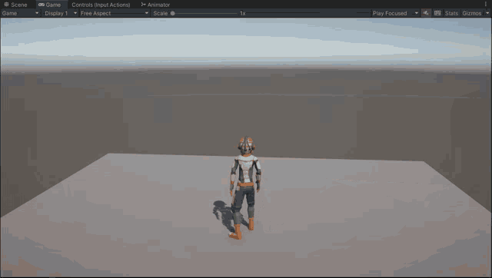The image size is (492, 278).
Task: Click the Animator tab icon
Action: coord(143,5)
